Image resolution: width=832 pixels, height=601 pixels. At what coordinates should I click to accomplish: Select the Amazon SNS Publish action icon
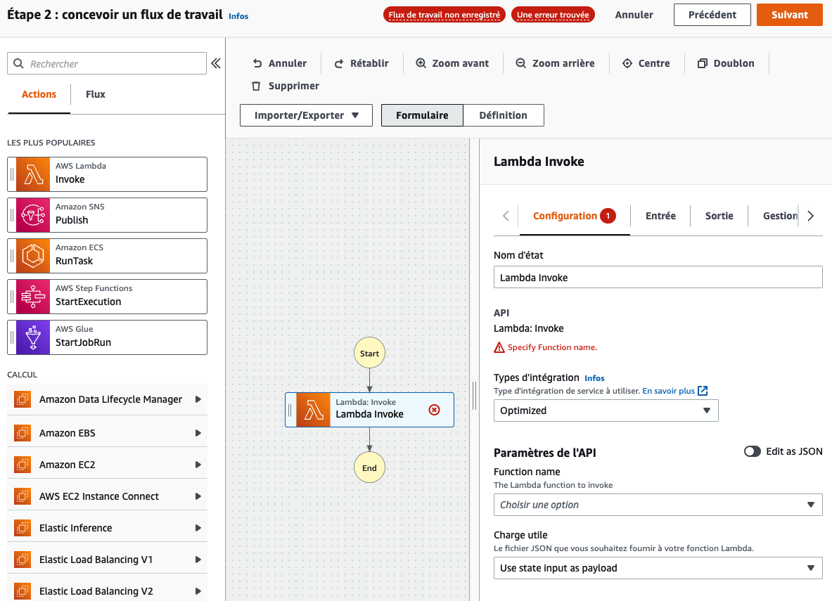(33, 215)
